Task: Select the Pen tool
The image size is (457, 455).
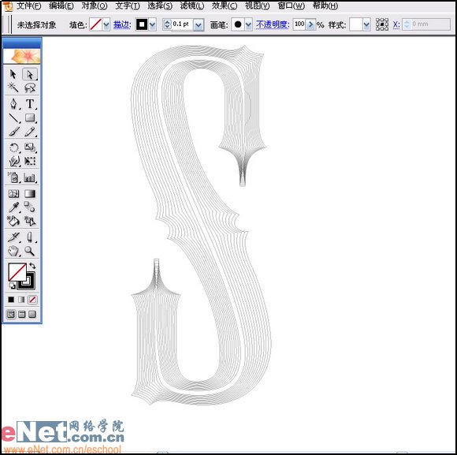Action: coord(13,103)
